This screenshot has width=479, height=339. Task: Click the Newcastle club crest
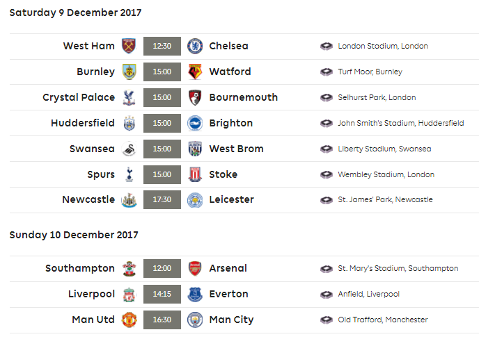[129, 199]
